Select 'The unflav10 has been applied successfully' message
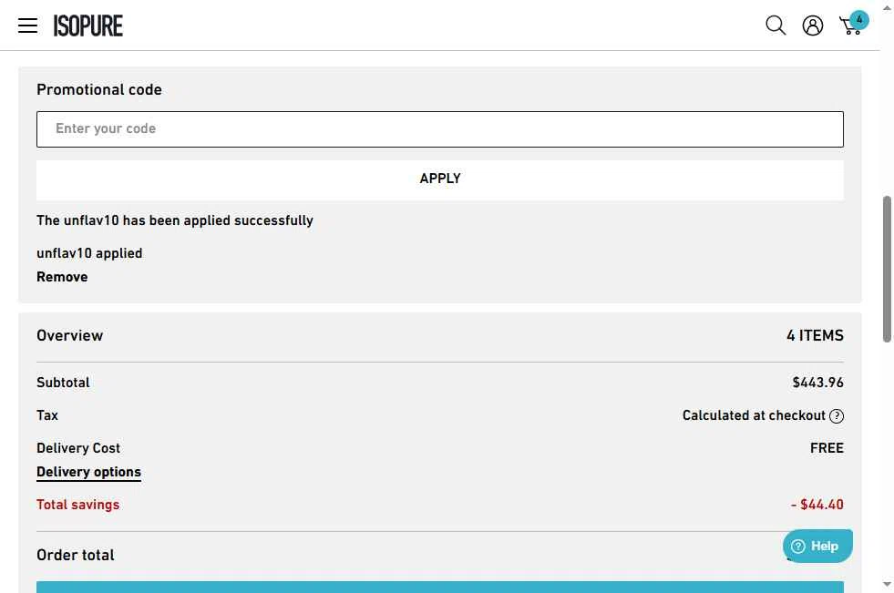 click(175, 220)
